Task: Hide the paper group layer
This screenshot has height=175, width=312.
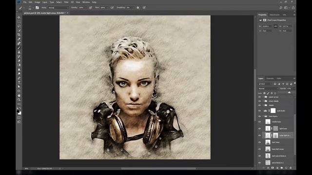Action: coord(259,97)
